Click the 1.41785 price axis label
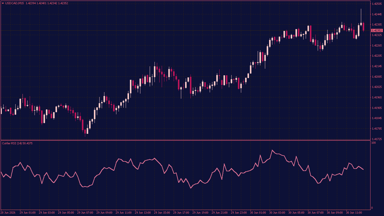The image size is (384, 216). (x=377, y=129)
